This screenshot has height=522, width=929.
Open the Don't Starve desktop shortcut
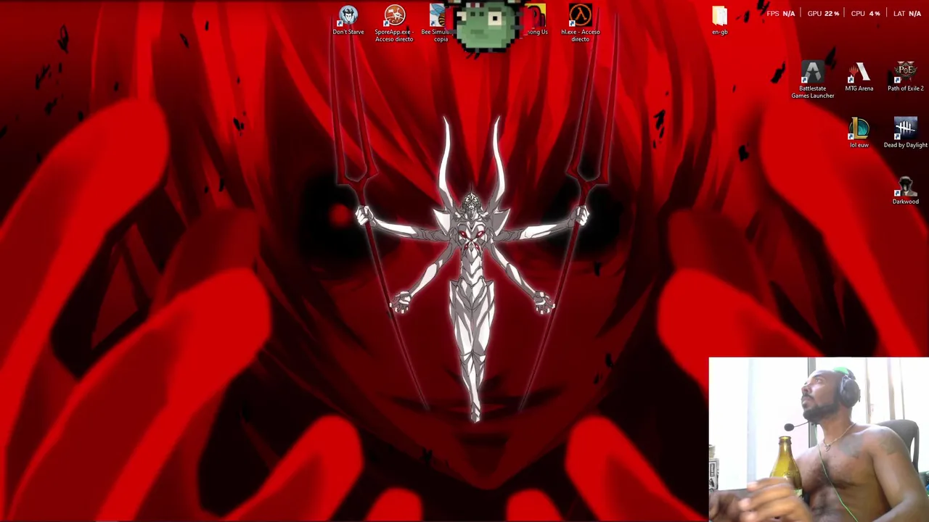pos(348,20)
